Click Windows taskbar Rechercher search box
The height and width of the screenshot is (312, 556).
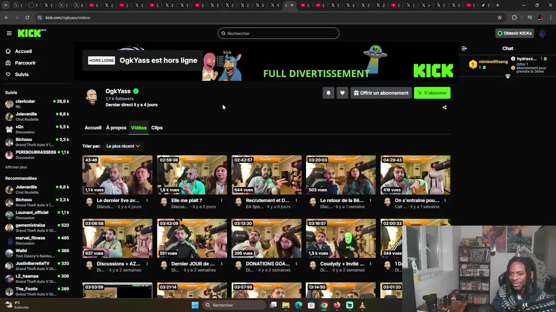coord(233,305)
